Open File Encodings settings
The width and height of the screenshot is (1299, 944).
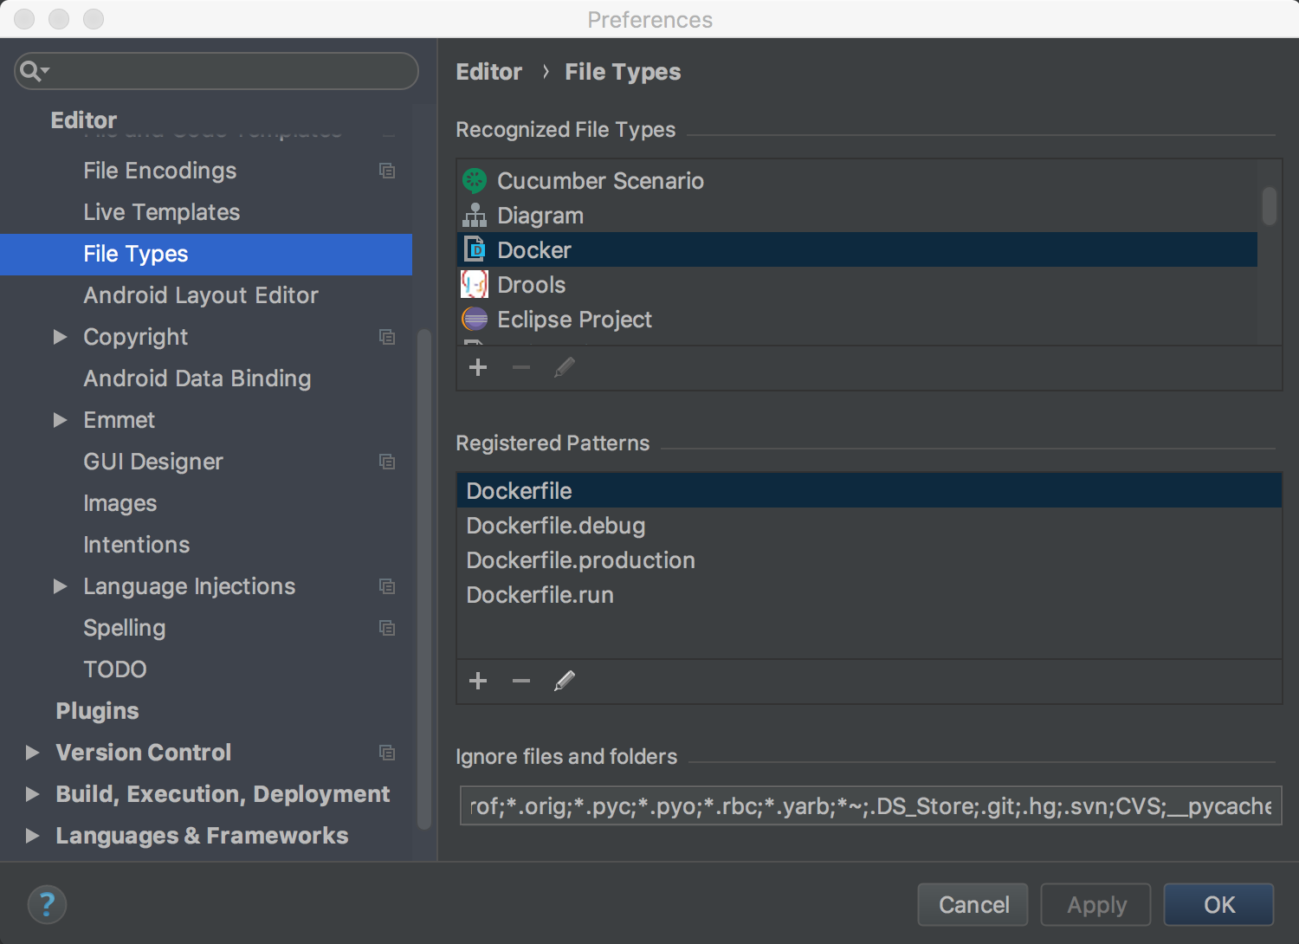(160, 171)
